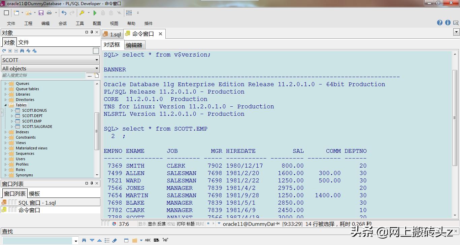
Task: Click the binoculars search icon in the find bar
Action: (x=84, y=240)
